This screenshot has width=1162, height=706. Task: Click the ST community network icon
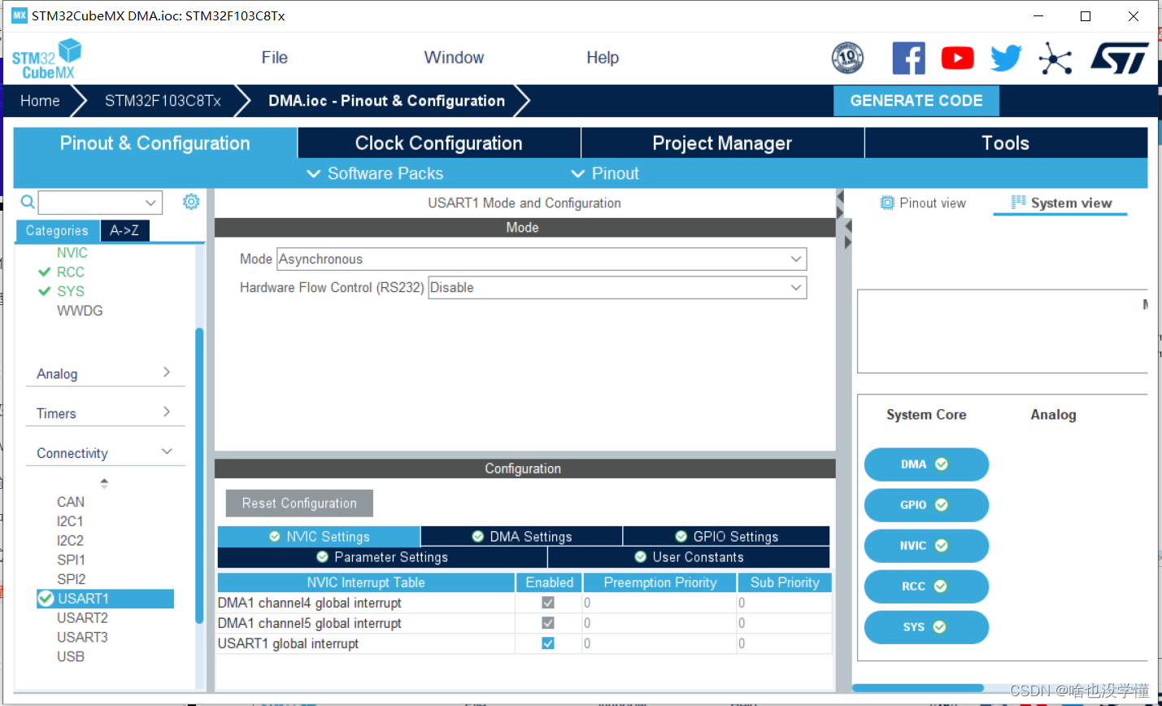[x=1055, y=59]
